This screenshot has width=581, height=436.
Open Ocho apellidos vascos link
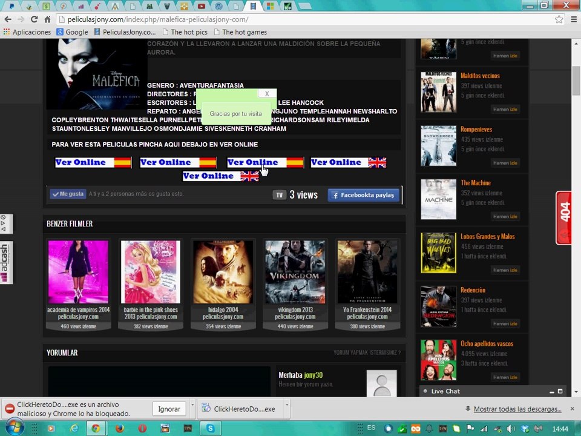click(487, 344)
